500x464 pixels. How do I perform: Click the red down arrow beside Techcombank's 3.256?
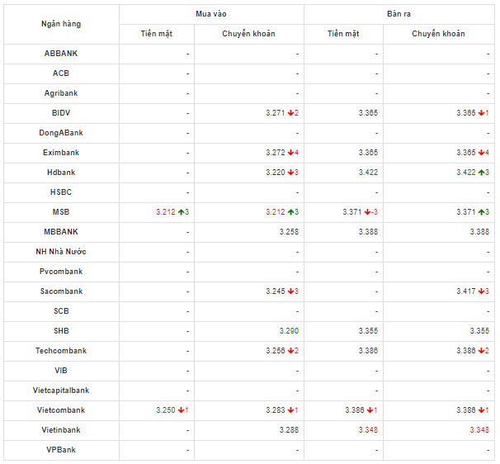291,351
